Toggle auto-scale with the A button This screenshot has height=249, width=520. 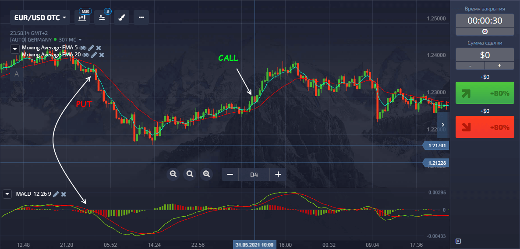coord(17,74)
